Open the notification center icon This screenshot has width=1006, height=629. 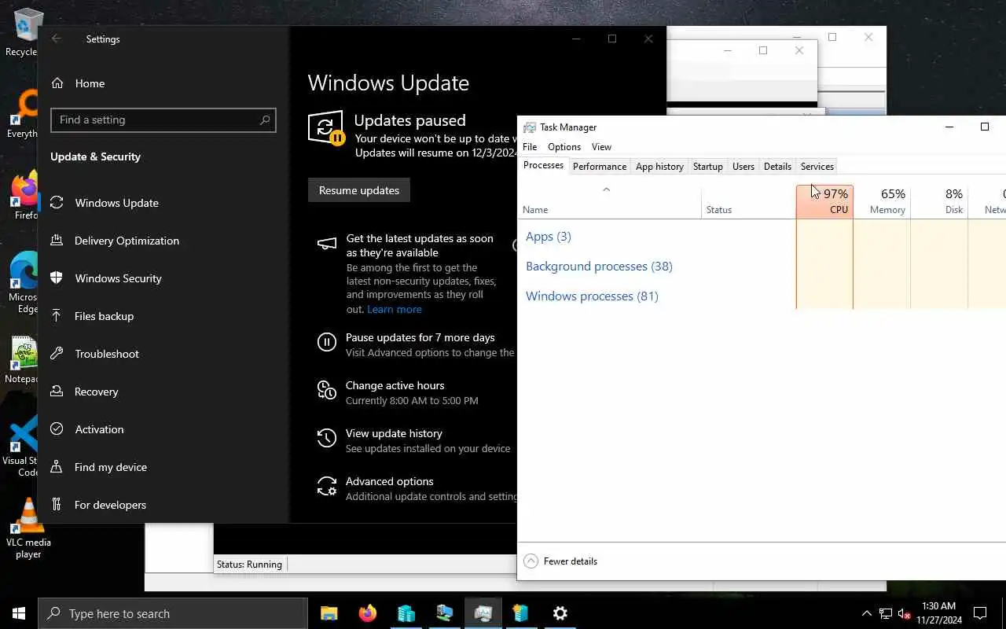(980, 613)
